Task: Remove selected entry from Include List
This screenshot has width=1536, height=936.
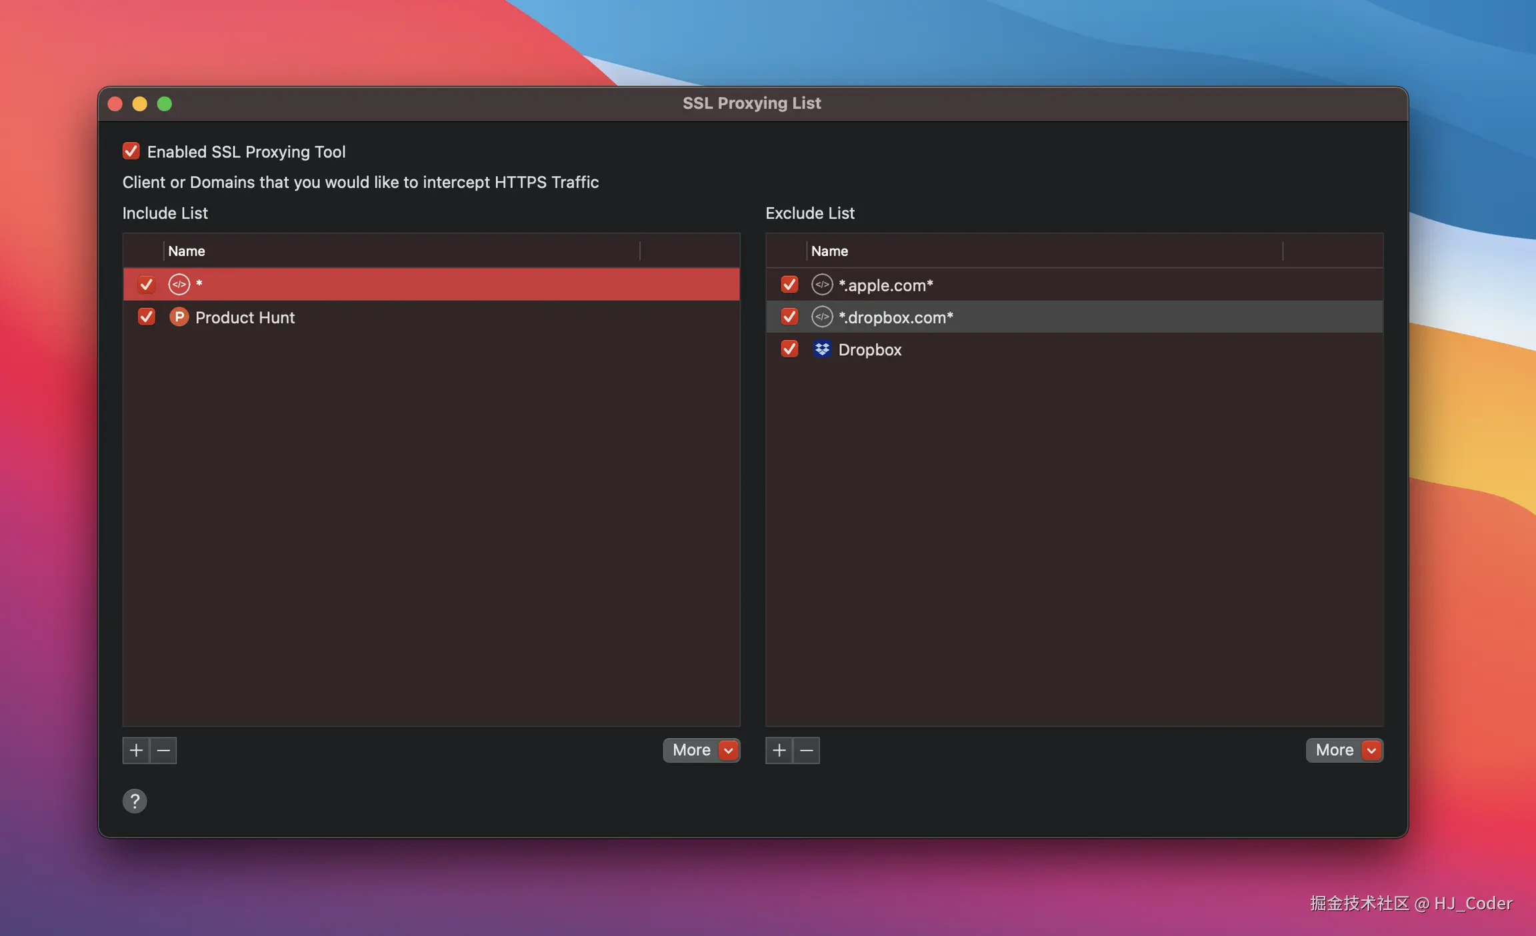Action: click(x=163, y=750)
